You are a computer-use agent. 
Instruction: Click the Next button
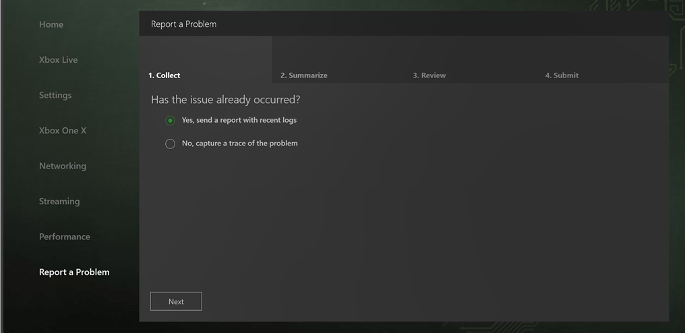(176, 301)
